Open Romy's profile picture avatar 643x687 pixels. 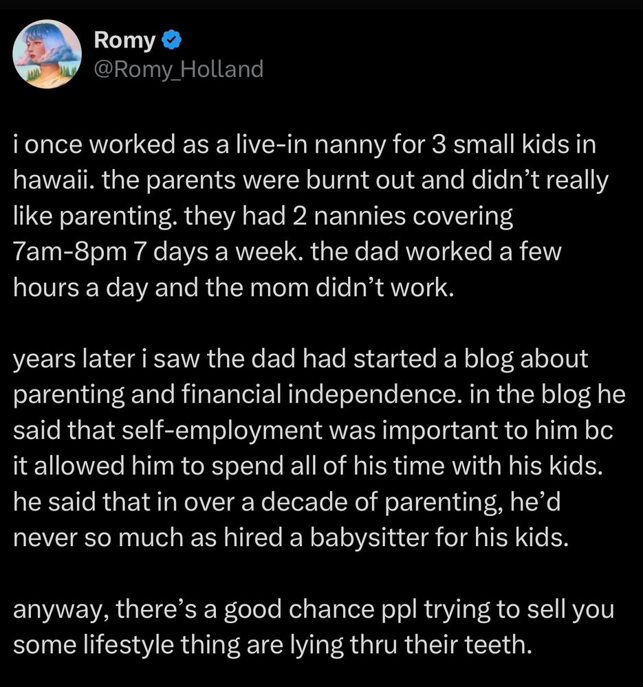tap(47, 54)
